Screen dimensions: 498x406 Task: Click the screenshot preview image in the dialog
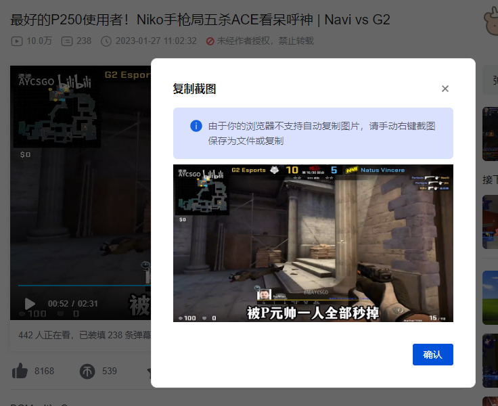(313, 243)
